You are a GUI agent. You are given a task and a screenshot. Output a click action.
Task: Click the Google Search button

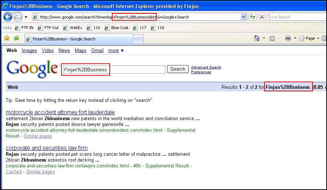point(178,69)
